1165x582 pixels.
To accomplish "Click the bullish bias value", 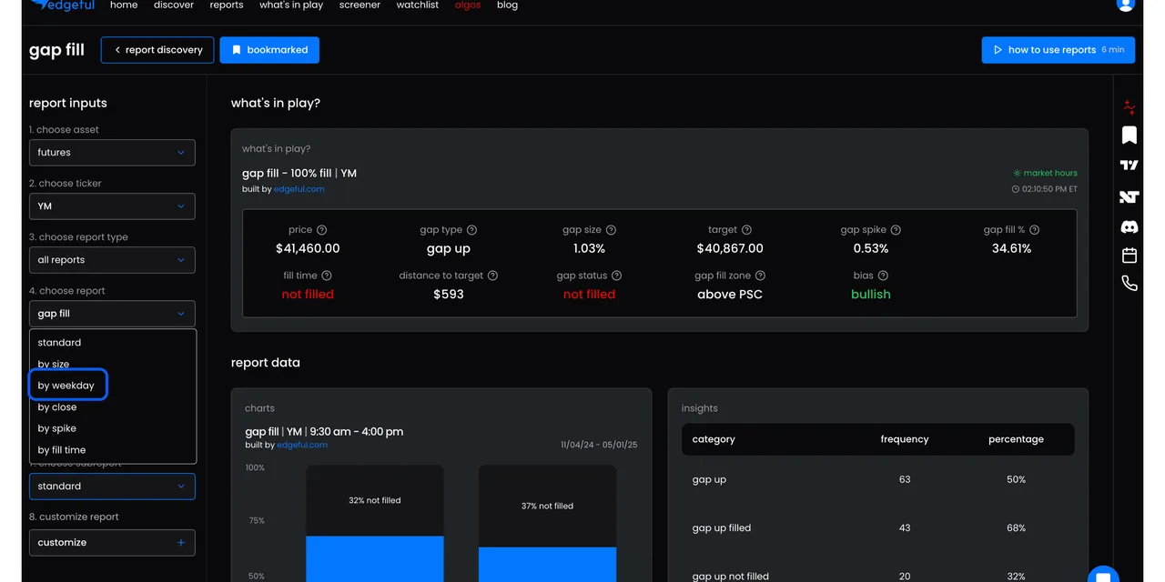I will (871, 295).
